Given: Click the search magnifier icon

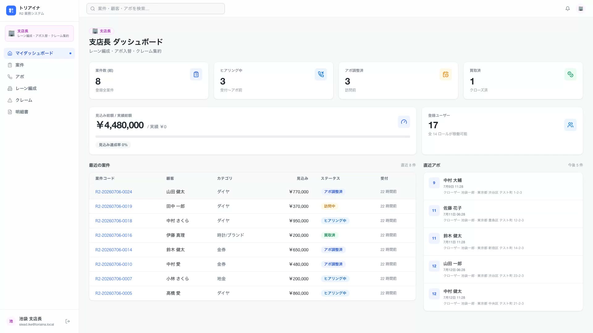Looking at the screenshot, I should point(92,9).
